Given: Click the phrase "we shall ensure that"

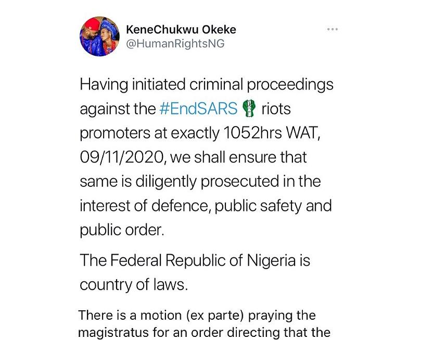Looking at the screenshot, I should click(x=238, y=157).
